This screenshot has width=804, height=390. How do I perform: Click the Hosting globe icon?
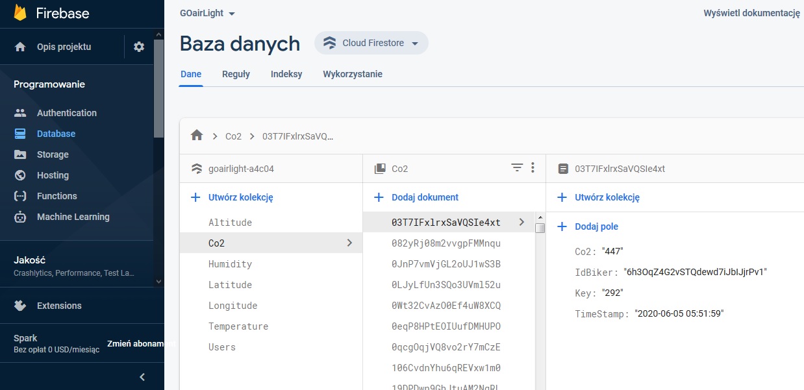(20, 175)
